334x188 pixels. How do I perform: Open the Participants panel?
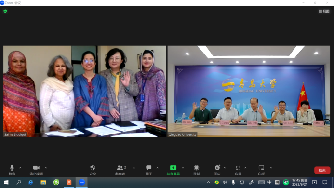120,170
